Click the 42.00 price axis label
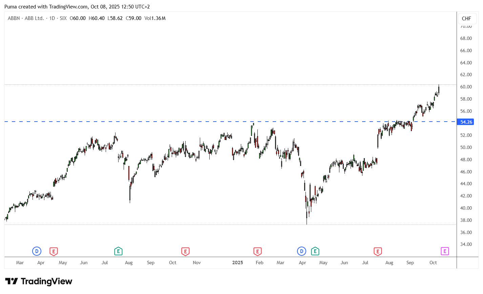This screenshot has height=294, width=483. point(466,196)
